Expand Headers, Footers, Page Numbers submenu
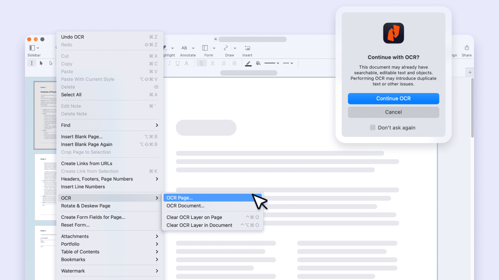Viewport: 499px width, 280px height. (157, 179)
